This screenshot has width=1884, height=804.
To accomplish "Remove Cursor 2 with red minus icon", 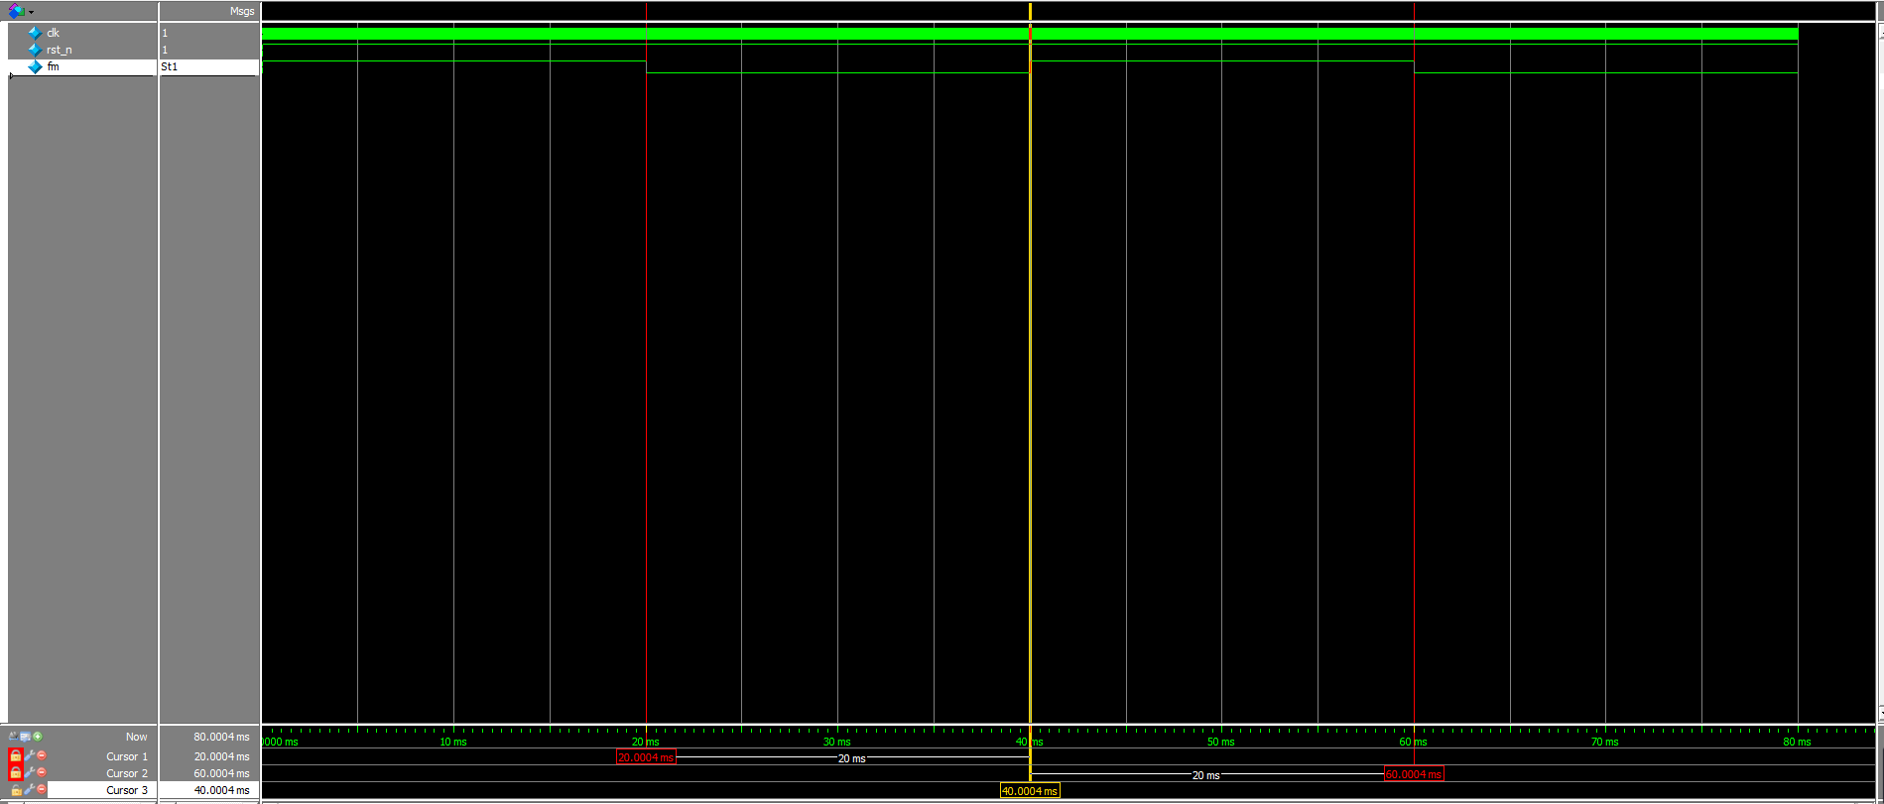I will (41, 772).
